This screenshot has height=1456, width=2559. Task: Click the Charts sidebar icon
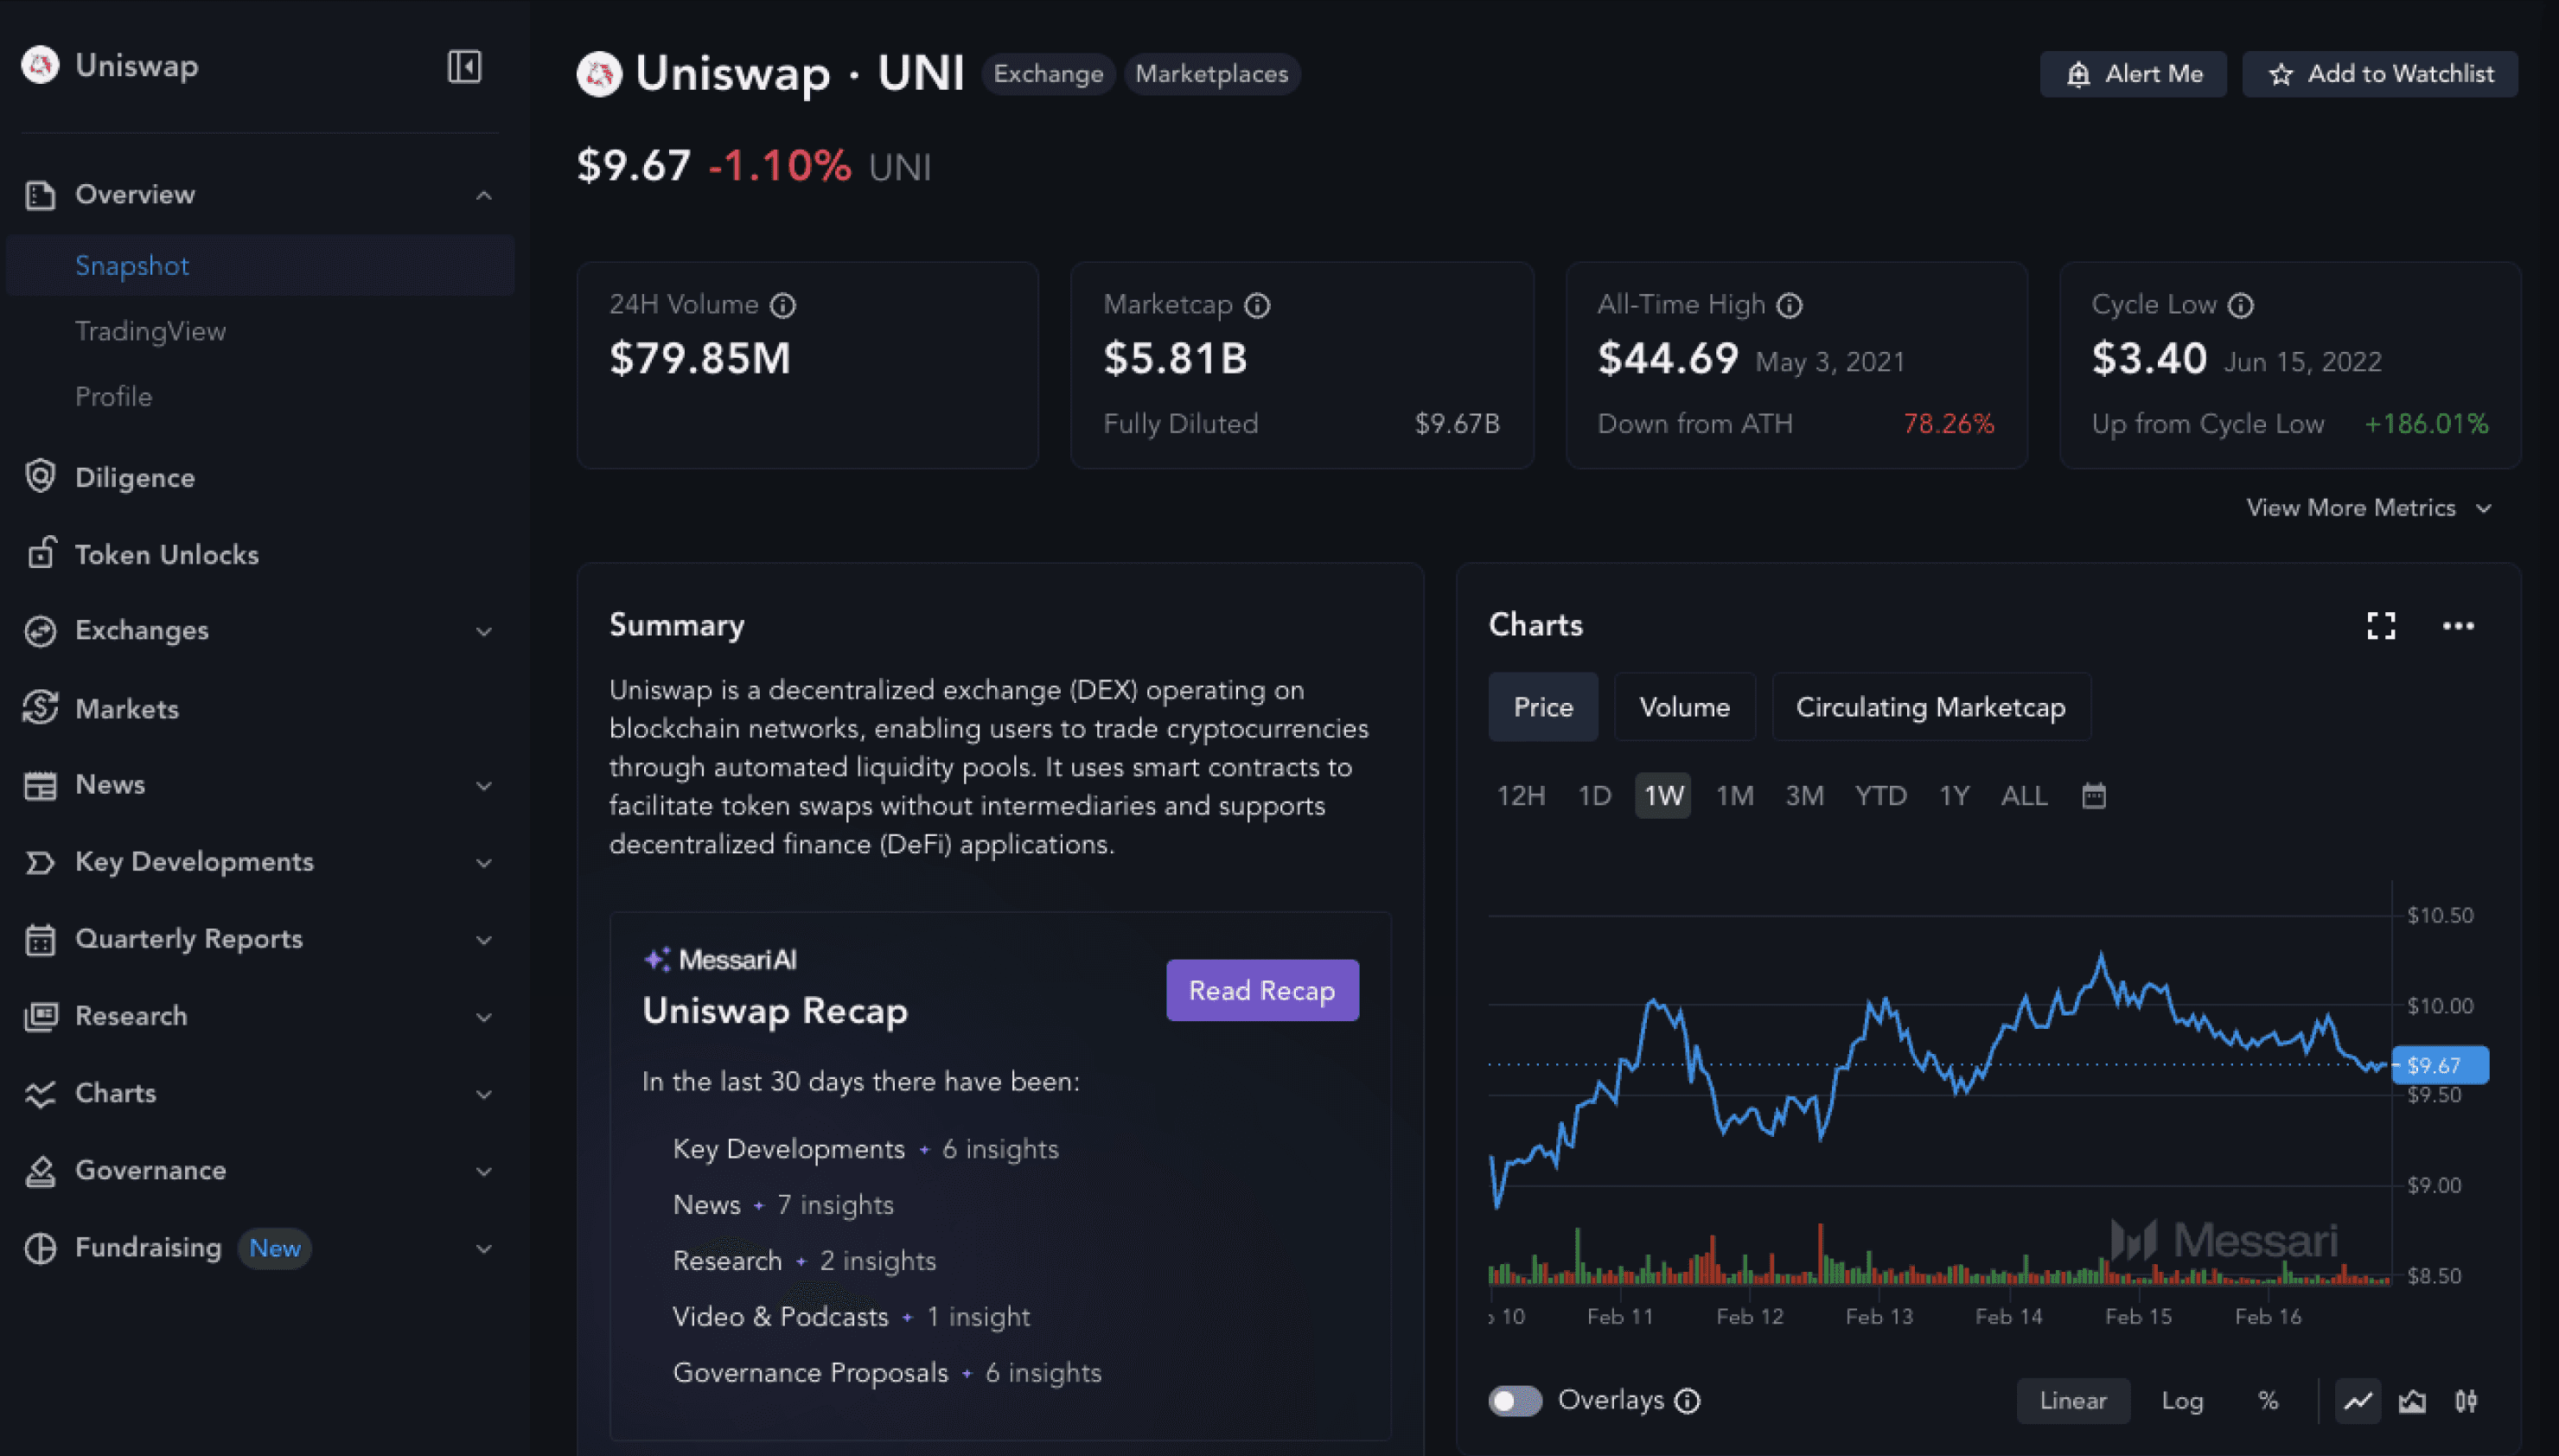[40, 1094]
